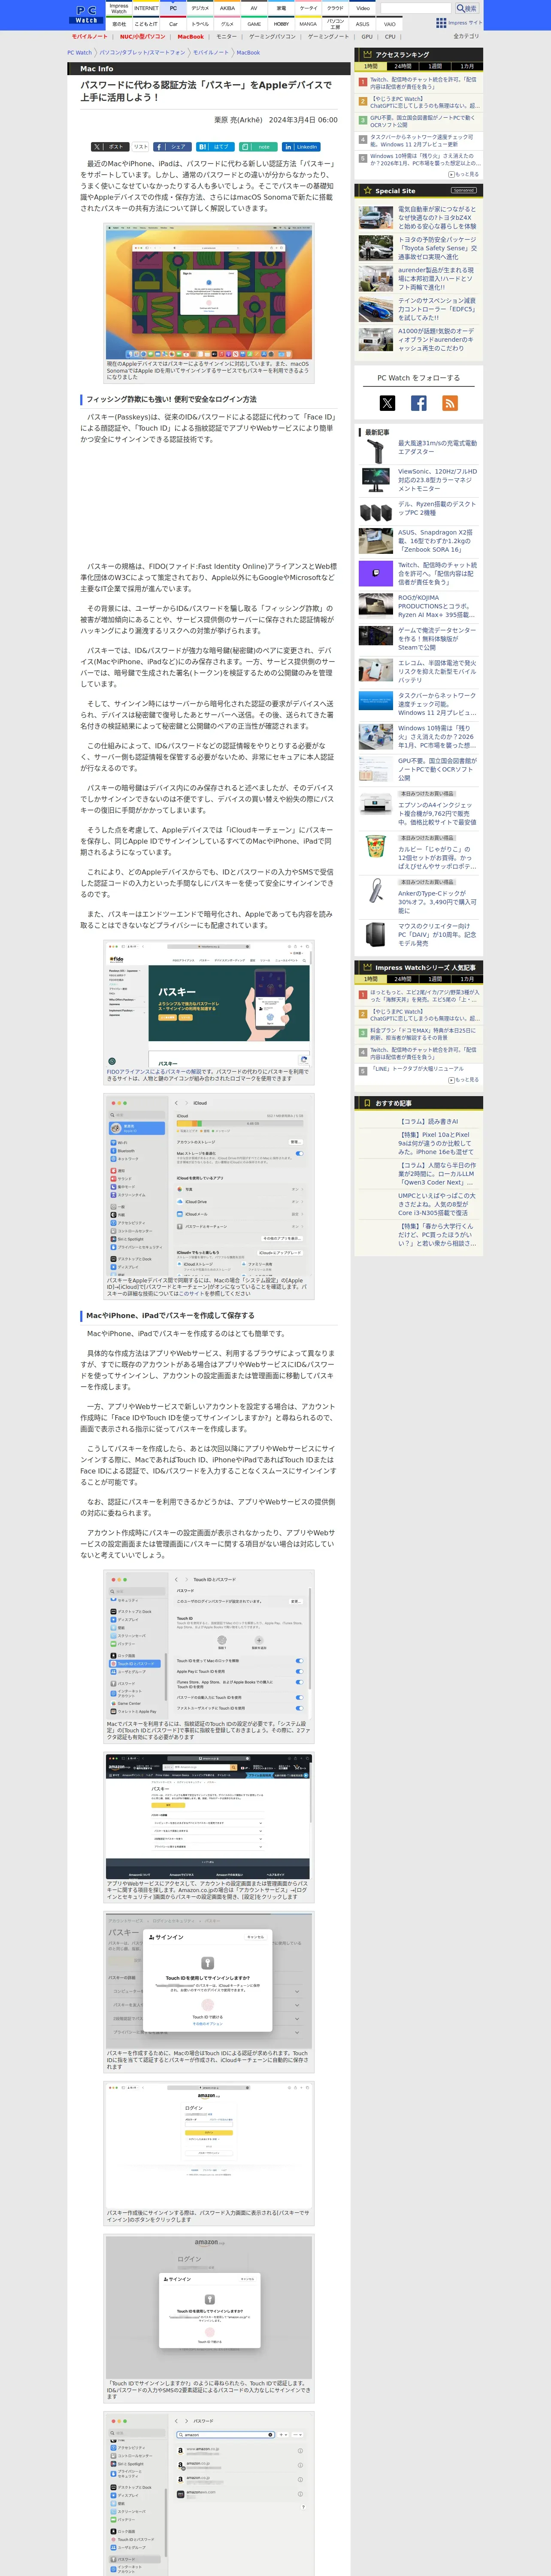Click the PC Watch breadcrumb link
This screenshot has height=2576, width=551.
click(79, 52)
